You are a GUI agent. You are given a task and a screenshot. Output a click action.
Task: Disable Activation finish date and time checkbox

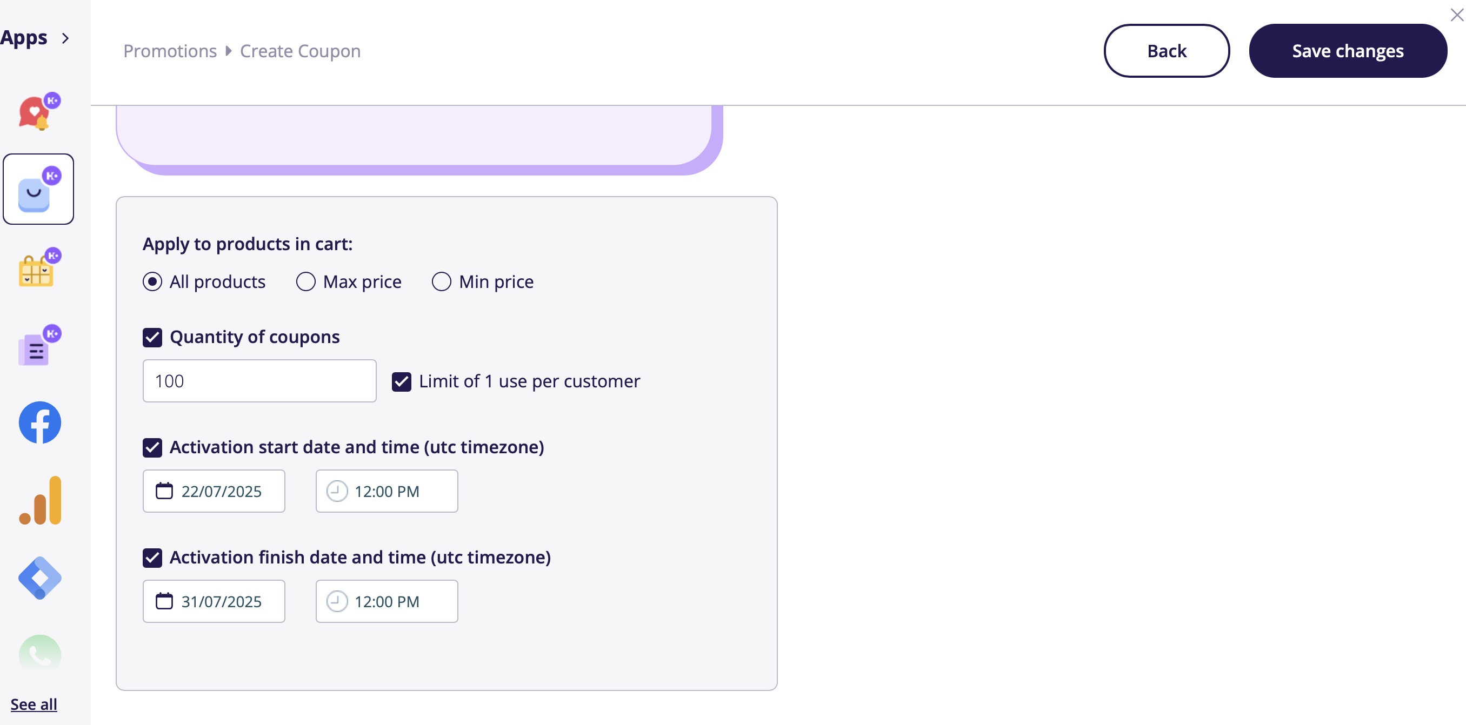point(152,558)
